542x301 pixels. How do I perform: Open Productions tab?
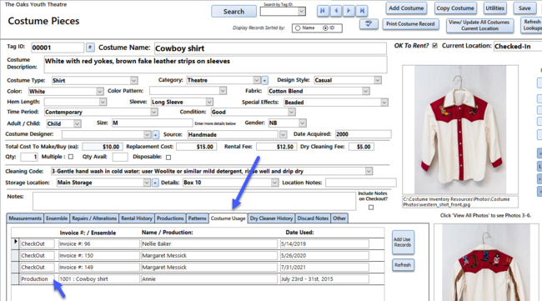pyautogui.click(x=170, y=218)
